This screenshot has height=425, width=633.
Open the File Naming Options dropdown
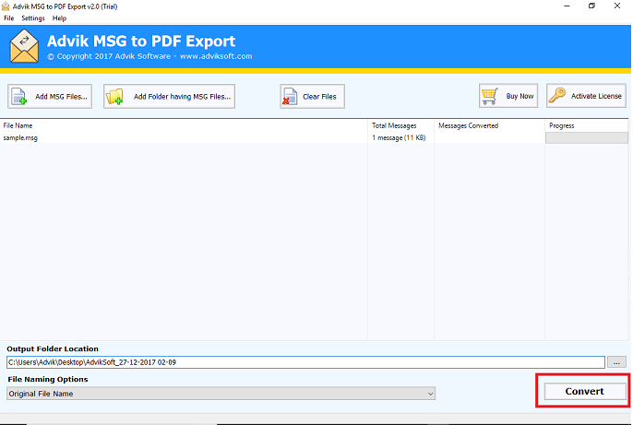(x=221, y=394)
